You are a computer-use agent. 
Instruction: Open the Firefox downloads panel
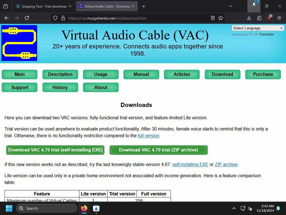tap(249, 18)
